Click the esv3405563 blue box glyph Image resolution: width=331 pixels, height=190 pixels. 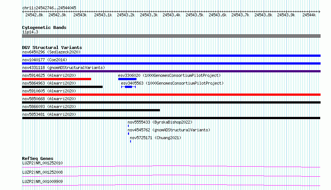[x=129, y=87]
